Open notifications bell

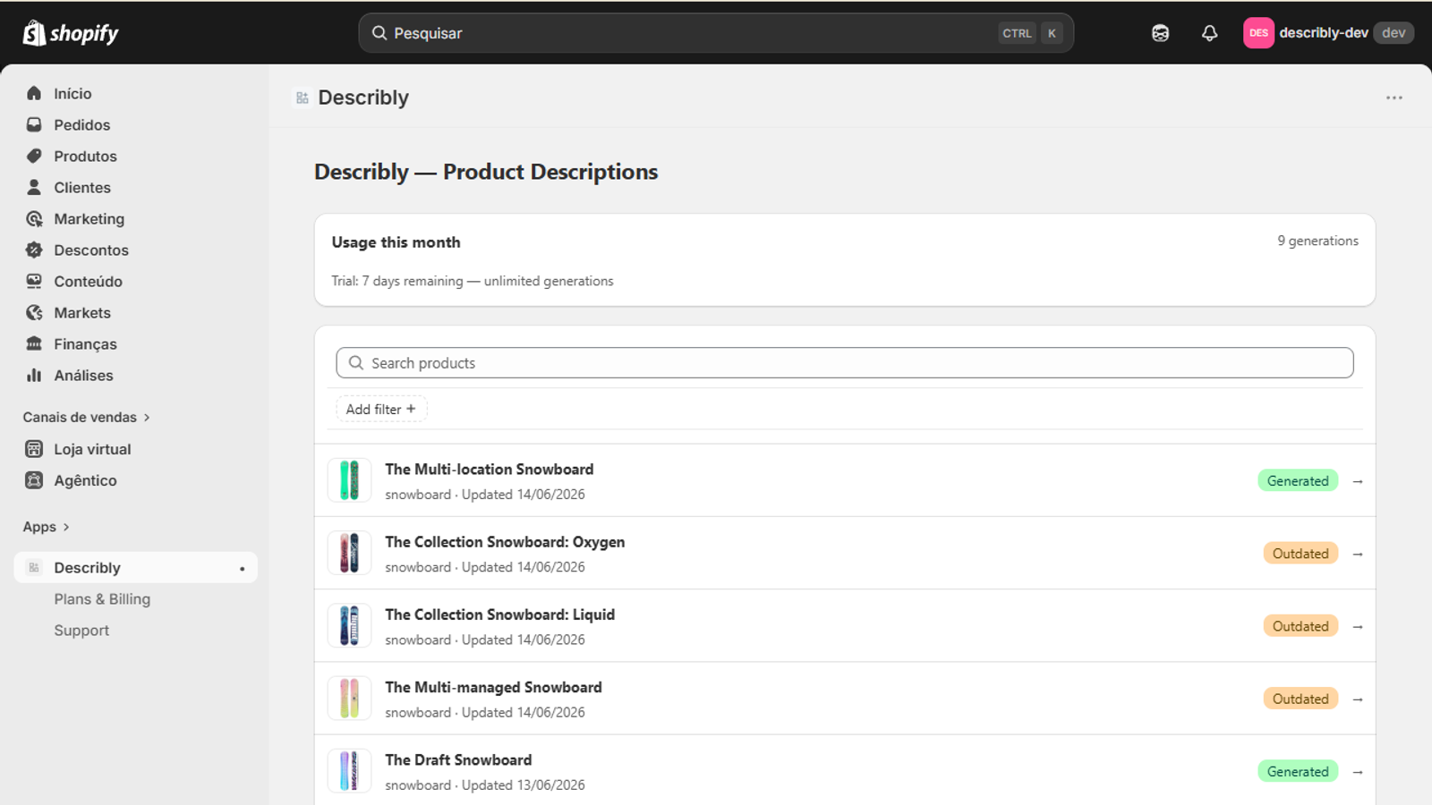[x=1209, y=33]
